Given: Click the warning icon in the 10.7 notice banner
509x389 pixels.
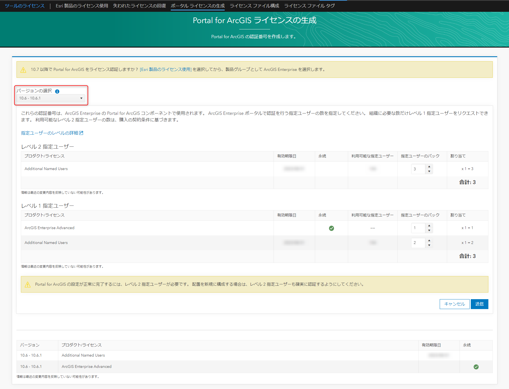Looking at the screenshot, I should [23, 70].
